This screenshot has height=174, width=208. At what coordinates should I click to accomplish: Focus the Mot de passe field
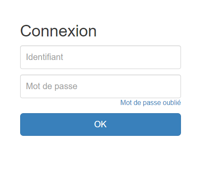coord(100,86)
